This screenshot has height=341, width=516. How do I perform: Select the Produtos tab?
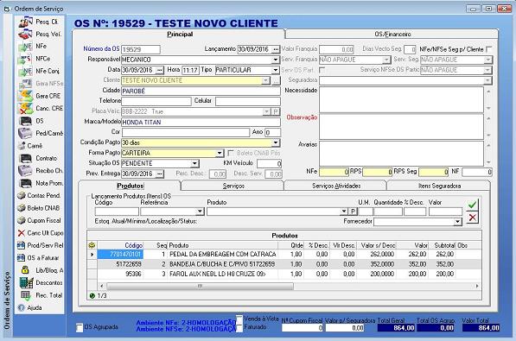point(131,186)
